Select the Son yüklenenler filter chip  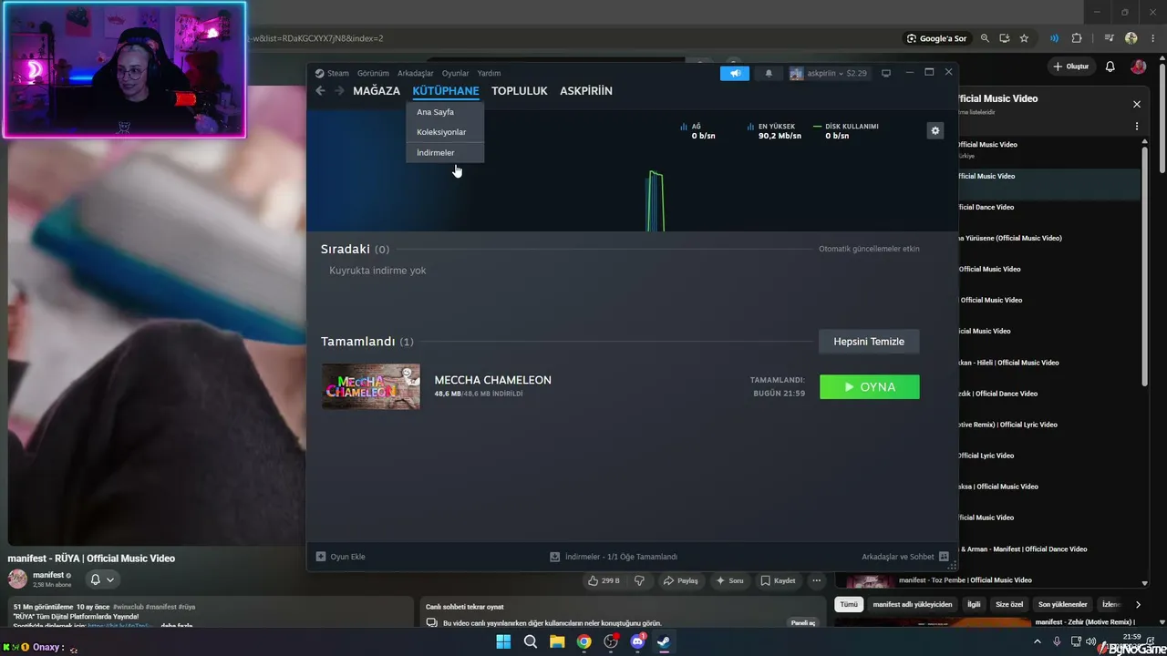click(x=1063, y=604)
